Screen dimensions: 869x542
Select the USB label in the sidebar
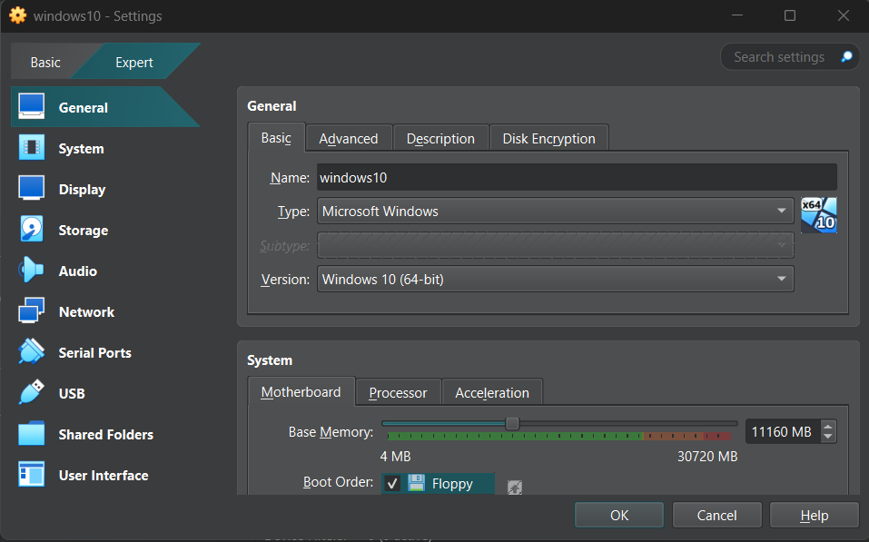click(72, 394)
